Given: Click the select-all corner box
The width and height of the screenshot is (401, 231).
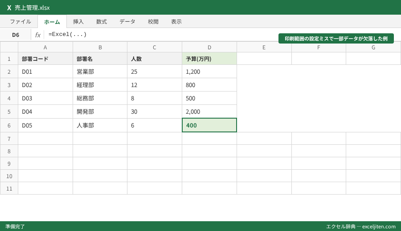Looking at the screenshot, I should pyautogui.click(x=9, y=48).
